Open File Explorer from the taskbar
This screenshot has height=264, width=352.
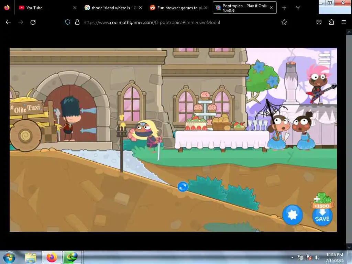click(31, 257)
